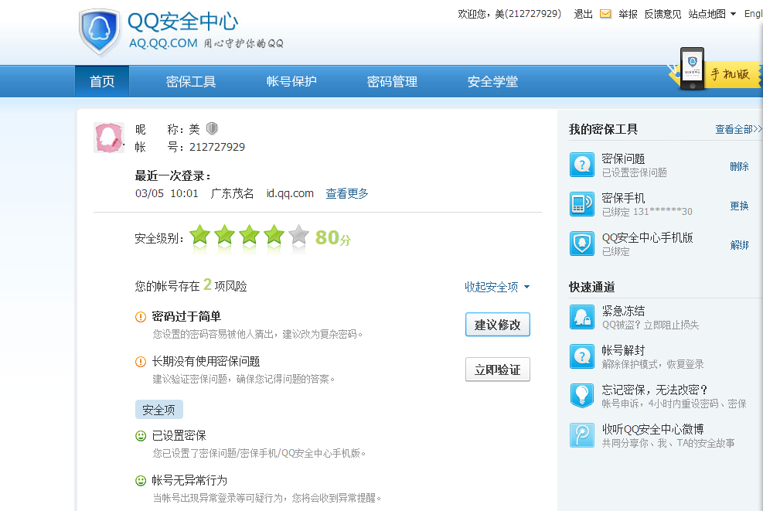Open 查看全部 security tools link

(738, 129)
